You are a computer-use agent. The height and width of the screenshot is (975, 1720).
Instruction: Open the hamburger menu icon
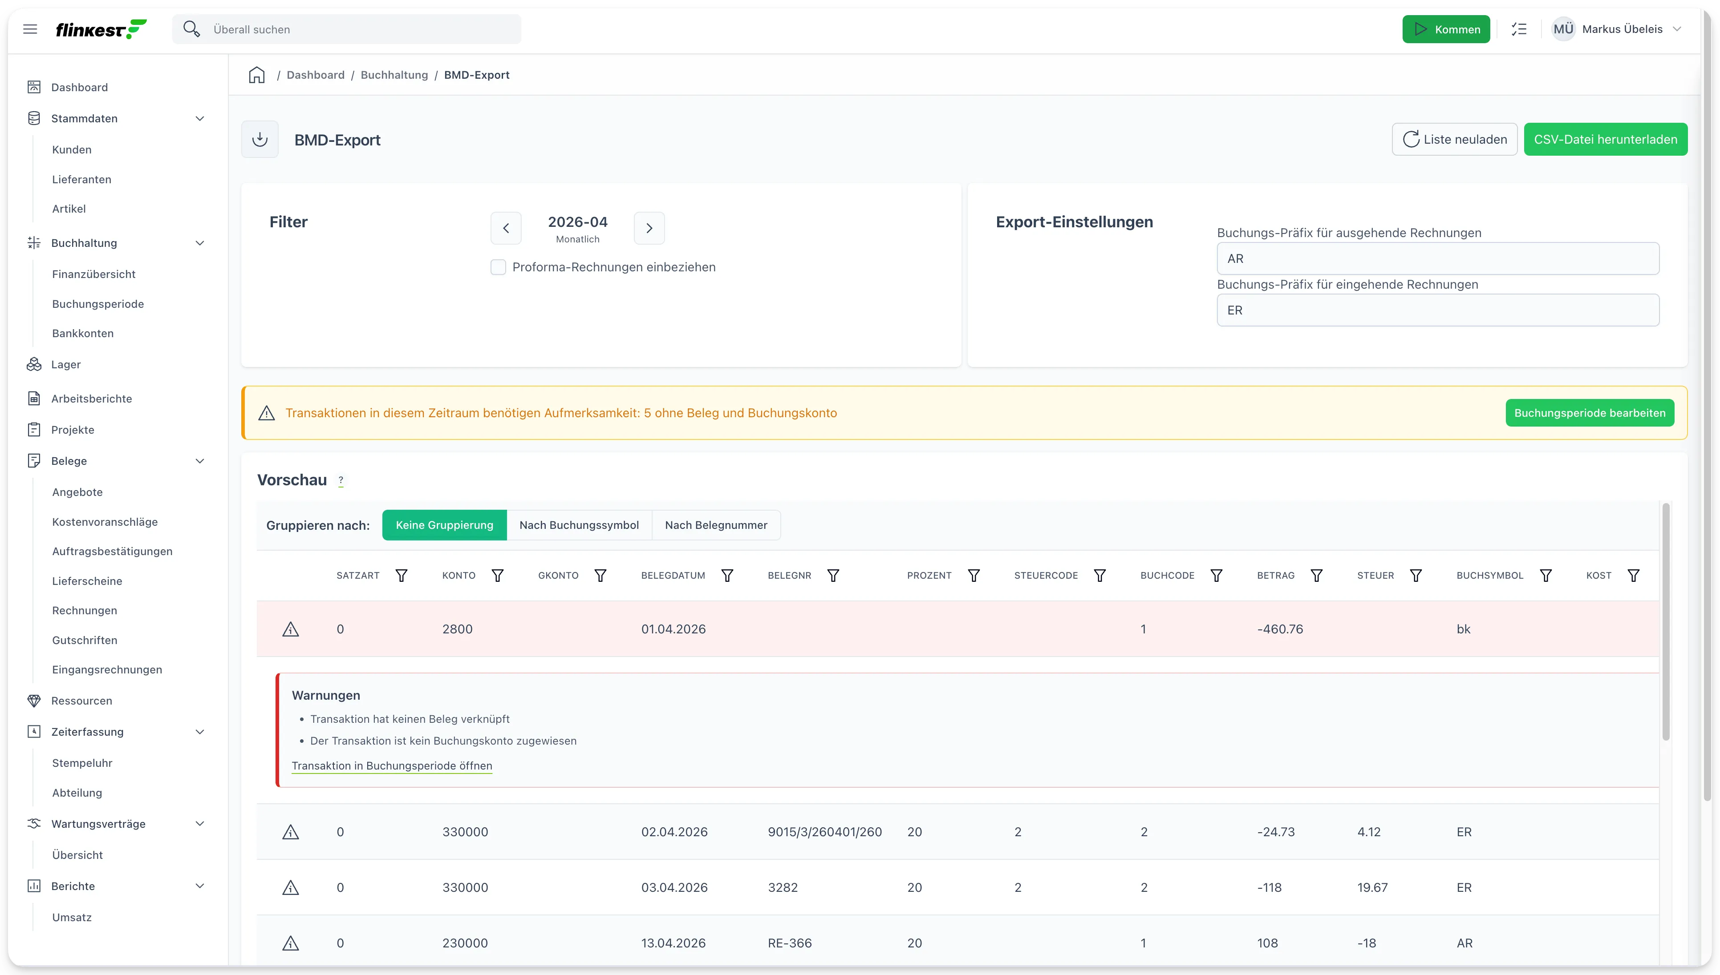pos(30,29)
